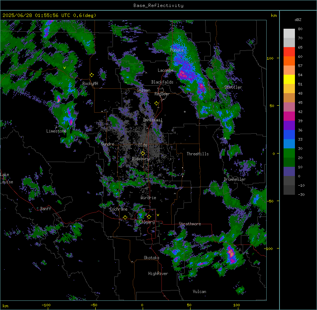Click the Lake Louise label
This screenshot has height=310, width=317.
point(7,178)
